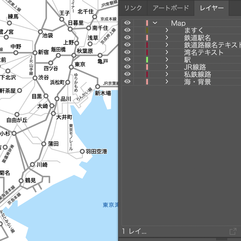Click the green color swatch of 駅 layer
The image size is (241, 241).
coord(147,60)
